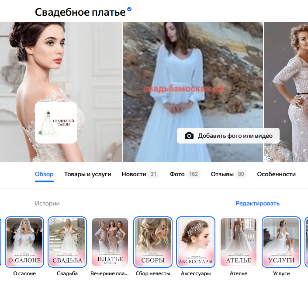Click the 162 photo count badge
Screen dimensions: 308x287
[194, 174]
